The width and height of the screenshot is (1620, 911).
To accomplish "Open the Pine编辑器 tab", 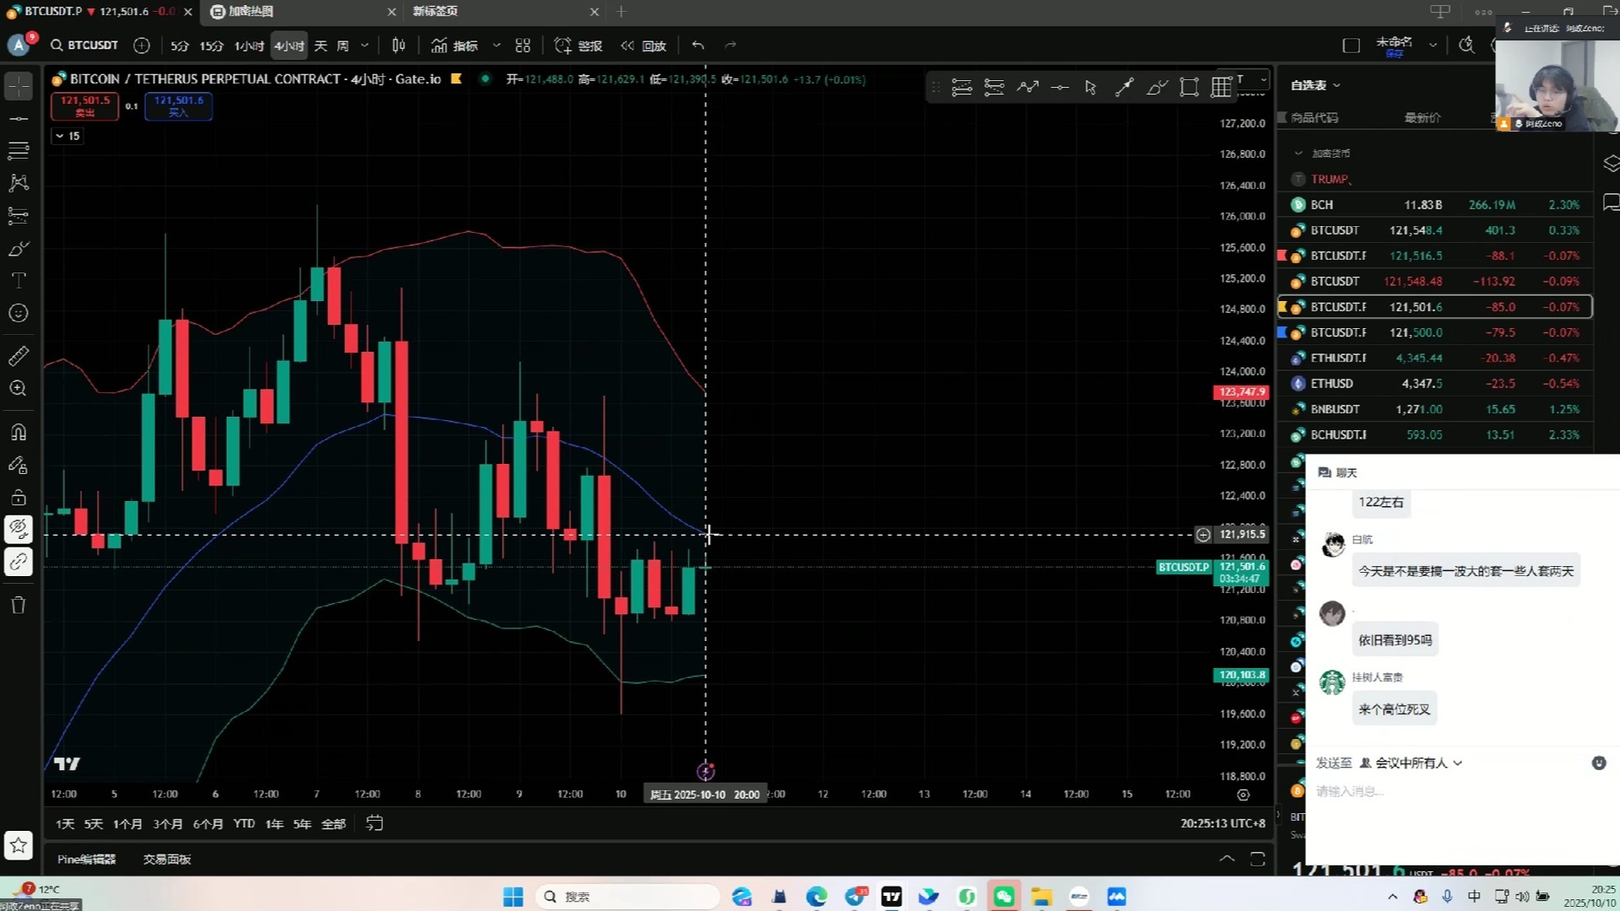I will (x=86, y=859).
